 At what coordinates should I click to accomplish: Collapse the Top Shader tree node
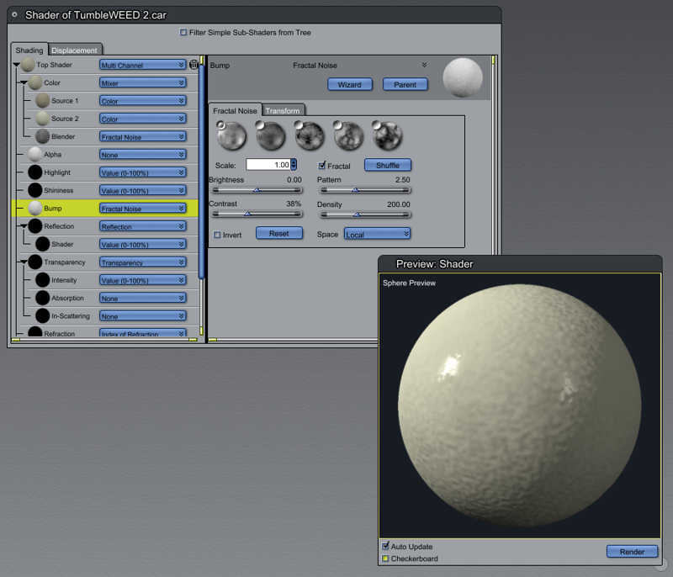[16, 65]
